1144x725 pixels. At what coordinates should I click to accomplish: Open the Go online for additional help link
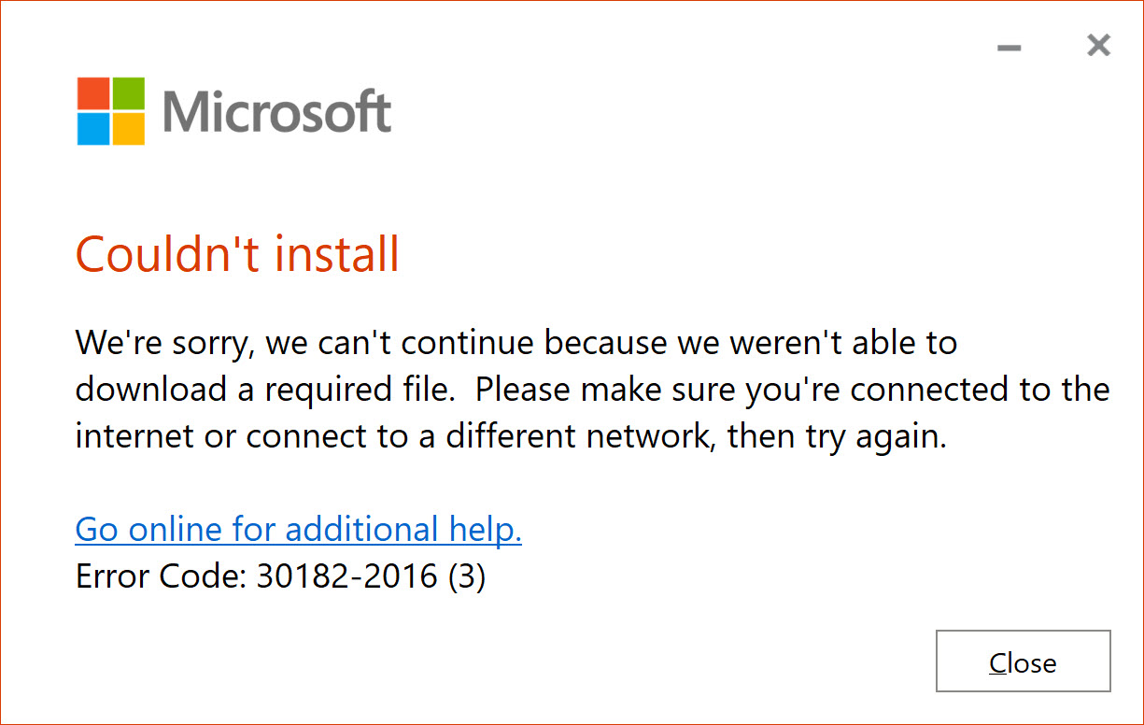pyautogui.click(x=298, y=529)
